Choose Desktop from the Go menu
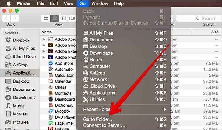 123,46
